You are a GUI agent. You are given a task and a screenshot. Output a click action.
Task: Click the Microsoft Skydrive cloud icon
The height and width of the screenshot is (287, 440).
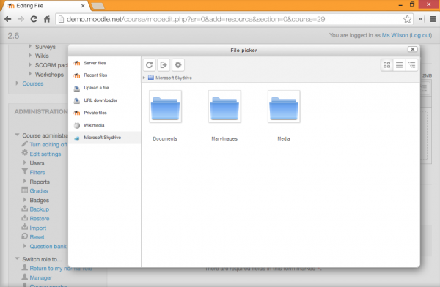[77, 138]
